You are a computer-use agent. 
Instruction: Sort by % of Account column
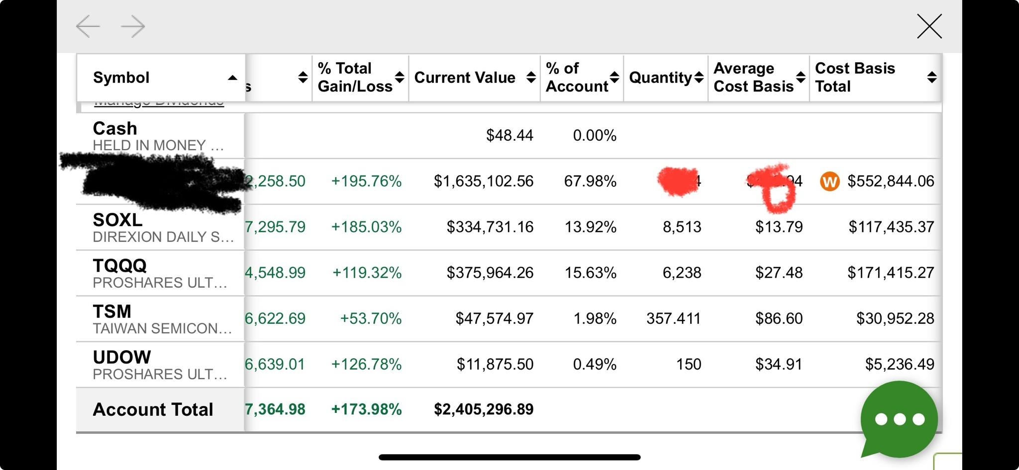pyautogui.click(x=582, y=78)
